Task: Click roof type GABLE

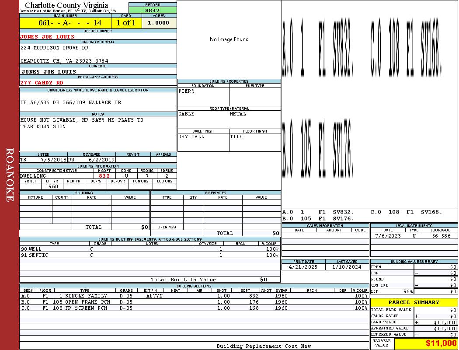Action: point(187,114)
